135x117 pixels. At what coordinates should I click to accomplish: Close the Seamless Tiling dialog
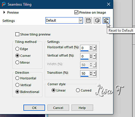click(x=109, y=4)
